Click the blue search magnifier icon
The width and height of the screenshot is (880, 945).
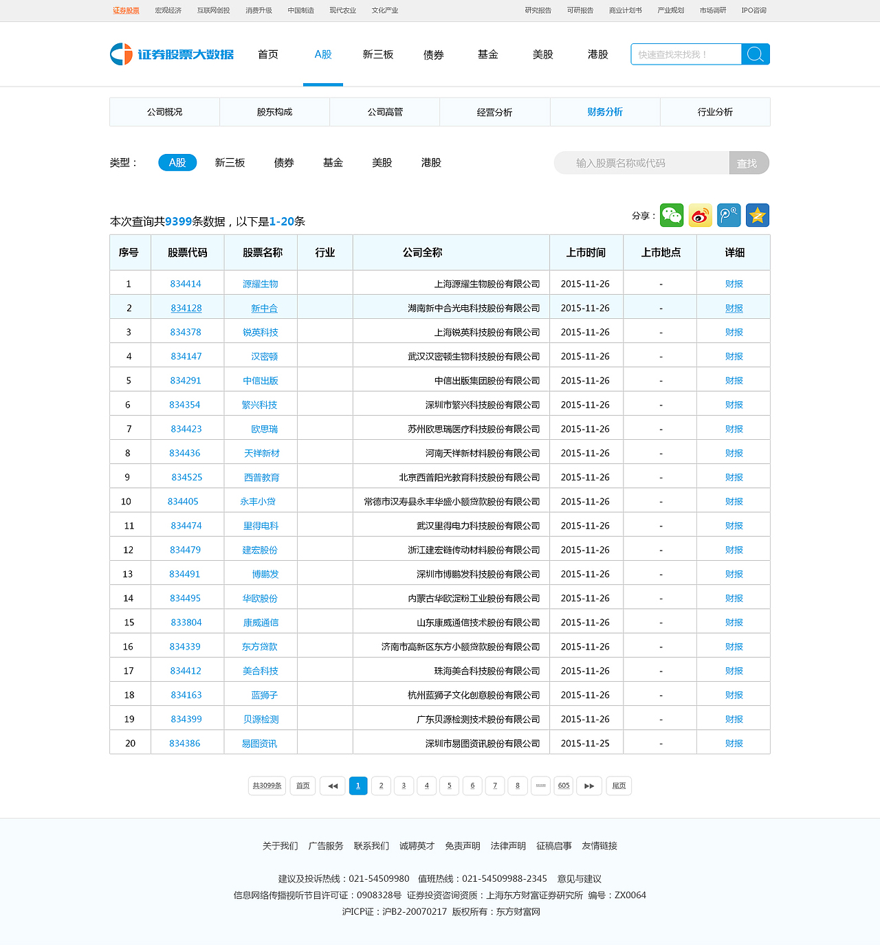(x=755, y=54)
